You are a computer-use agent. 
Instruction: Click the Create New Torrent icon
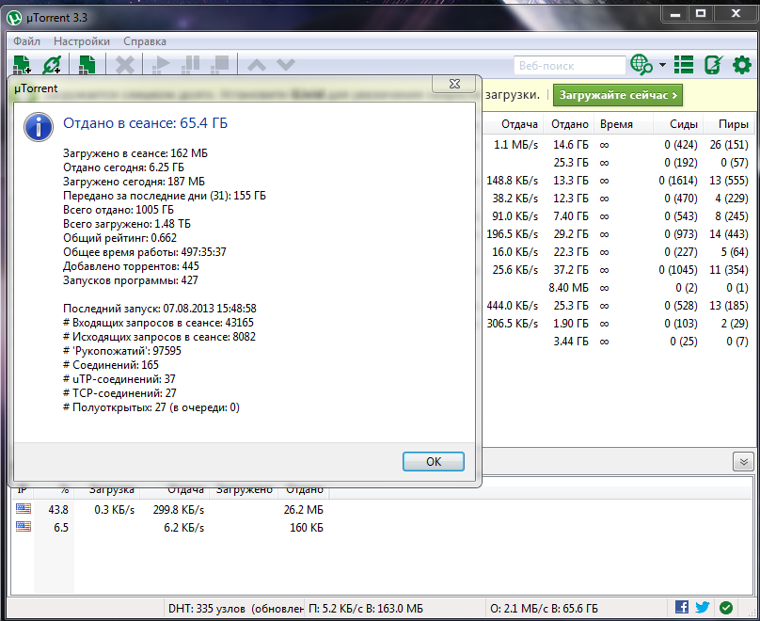pos(87,65)
